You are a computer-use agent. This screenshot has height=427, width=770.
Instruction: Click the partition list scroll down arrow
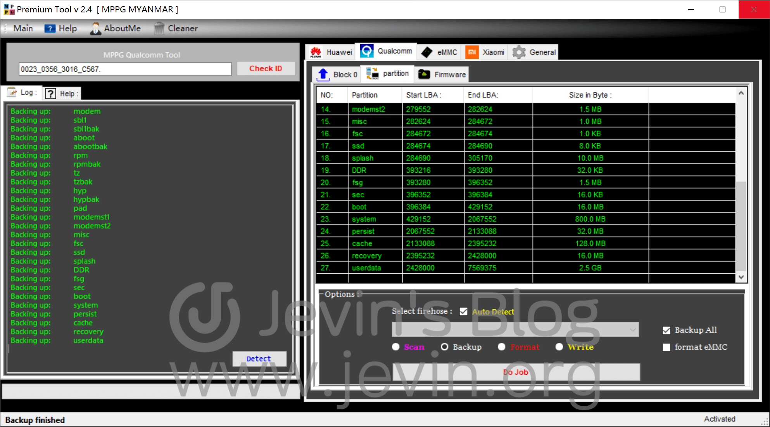[x=741, y=277]
